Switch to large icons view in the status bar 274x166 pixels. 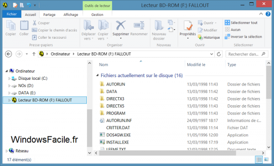coord(266,159)
